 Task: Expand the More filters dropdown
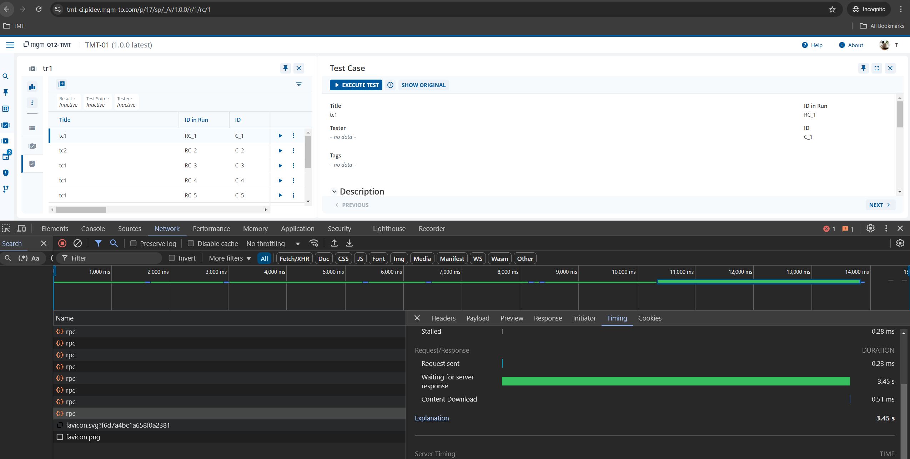pyautogui.click(x=230, y=258)
